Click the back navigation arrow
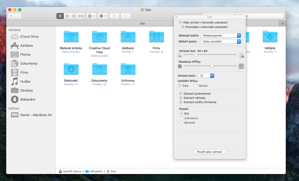 pyautogui.click(x=11, y=16)
